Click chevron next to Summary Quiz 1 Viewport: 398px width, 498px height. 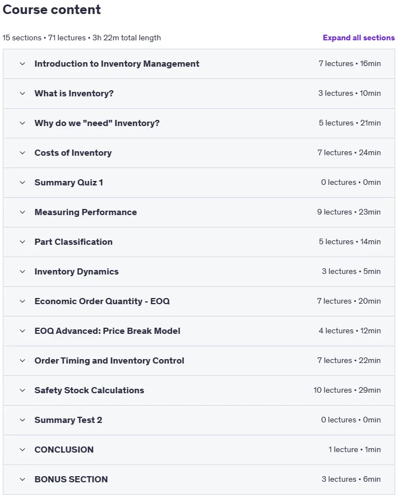[22, 183]
